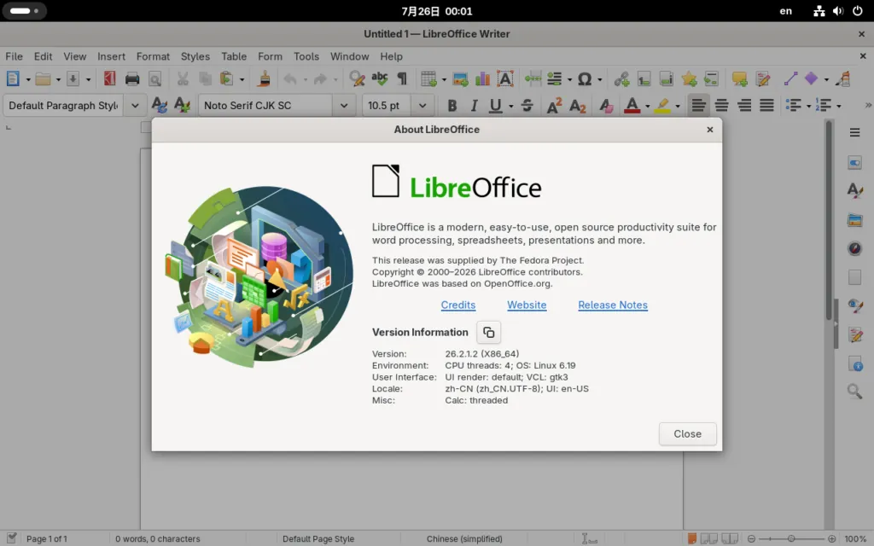
Task: Click the Insert Table icon
Action: pyautogui.click(x=428, y=78)
